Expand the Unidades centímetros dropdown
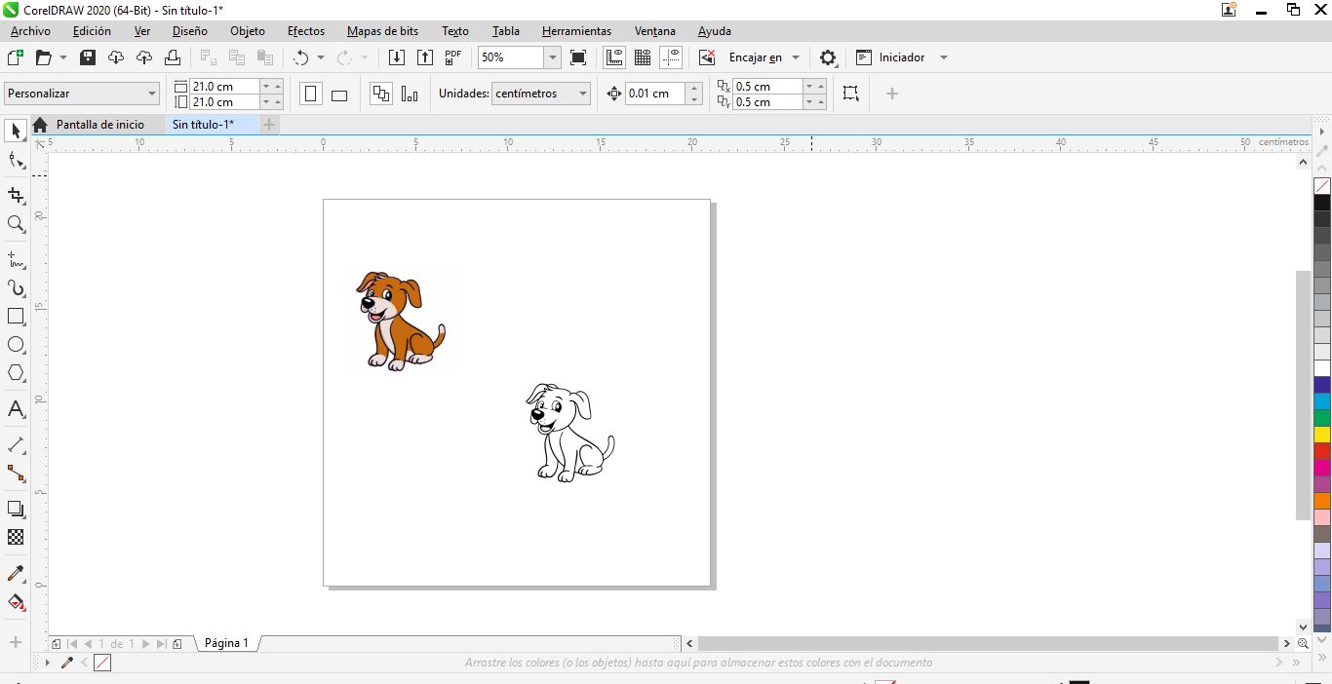 click(x=583, y=94)
